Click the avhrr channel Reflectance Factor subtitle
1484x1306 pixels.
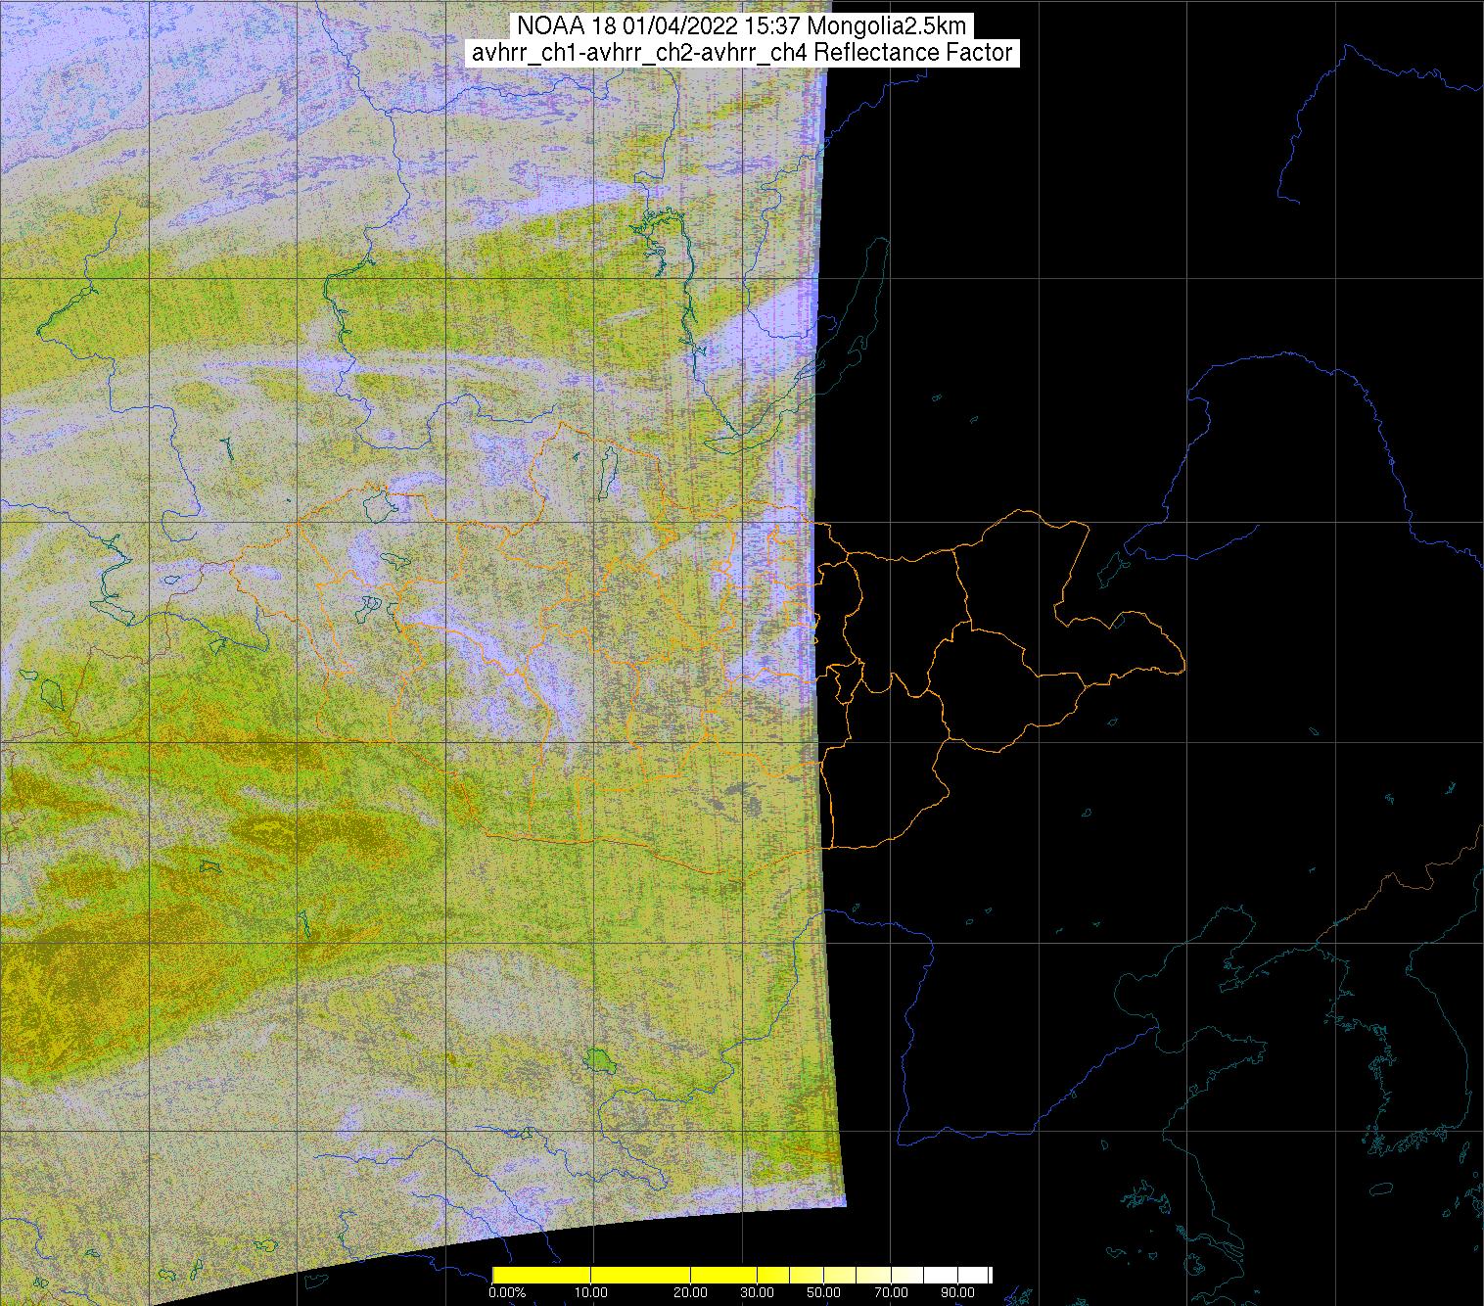741,53
